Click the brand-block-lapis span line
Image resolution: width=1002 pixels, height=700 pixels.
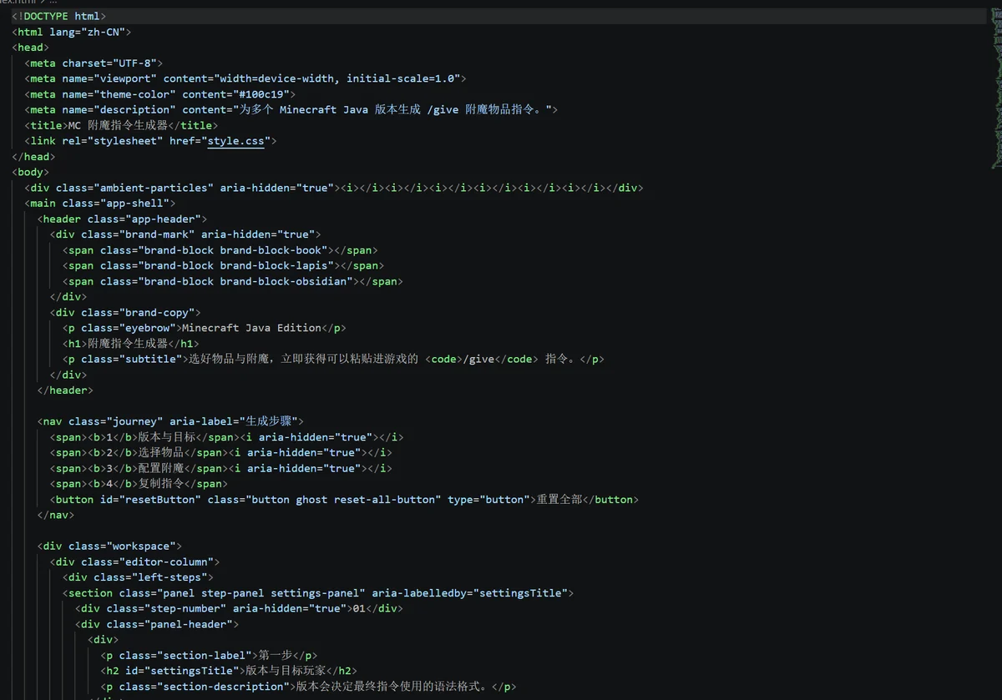click(x=223, y=265)
